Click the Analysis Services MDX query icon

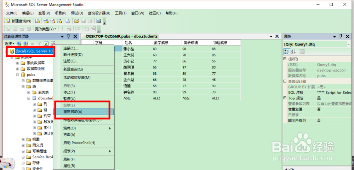click(46, 21)
